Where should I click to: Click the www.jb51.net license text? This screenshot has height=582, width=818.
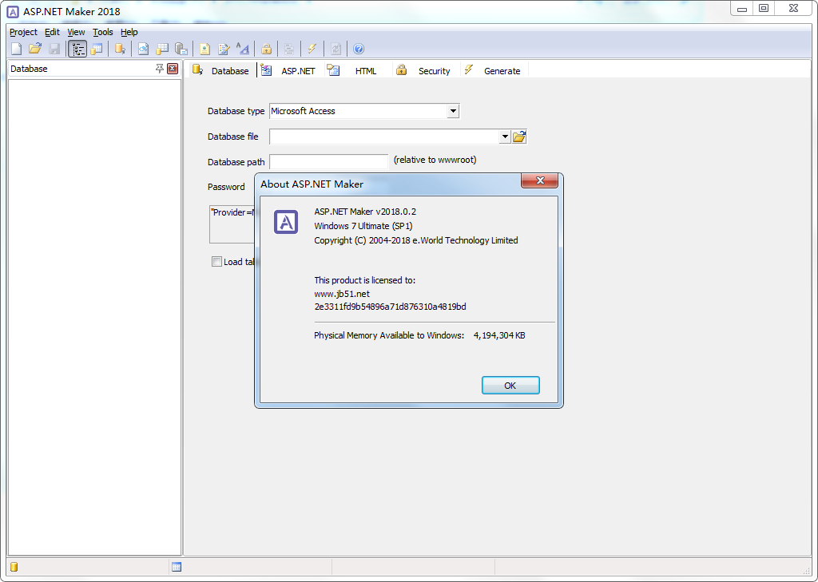(x=342, y=294)
